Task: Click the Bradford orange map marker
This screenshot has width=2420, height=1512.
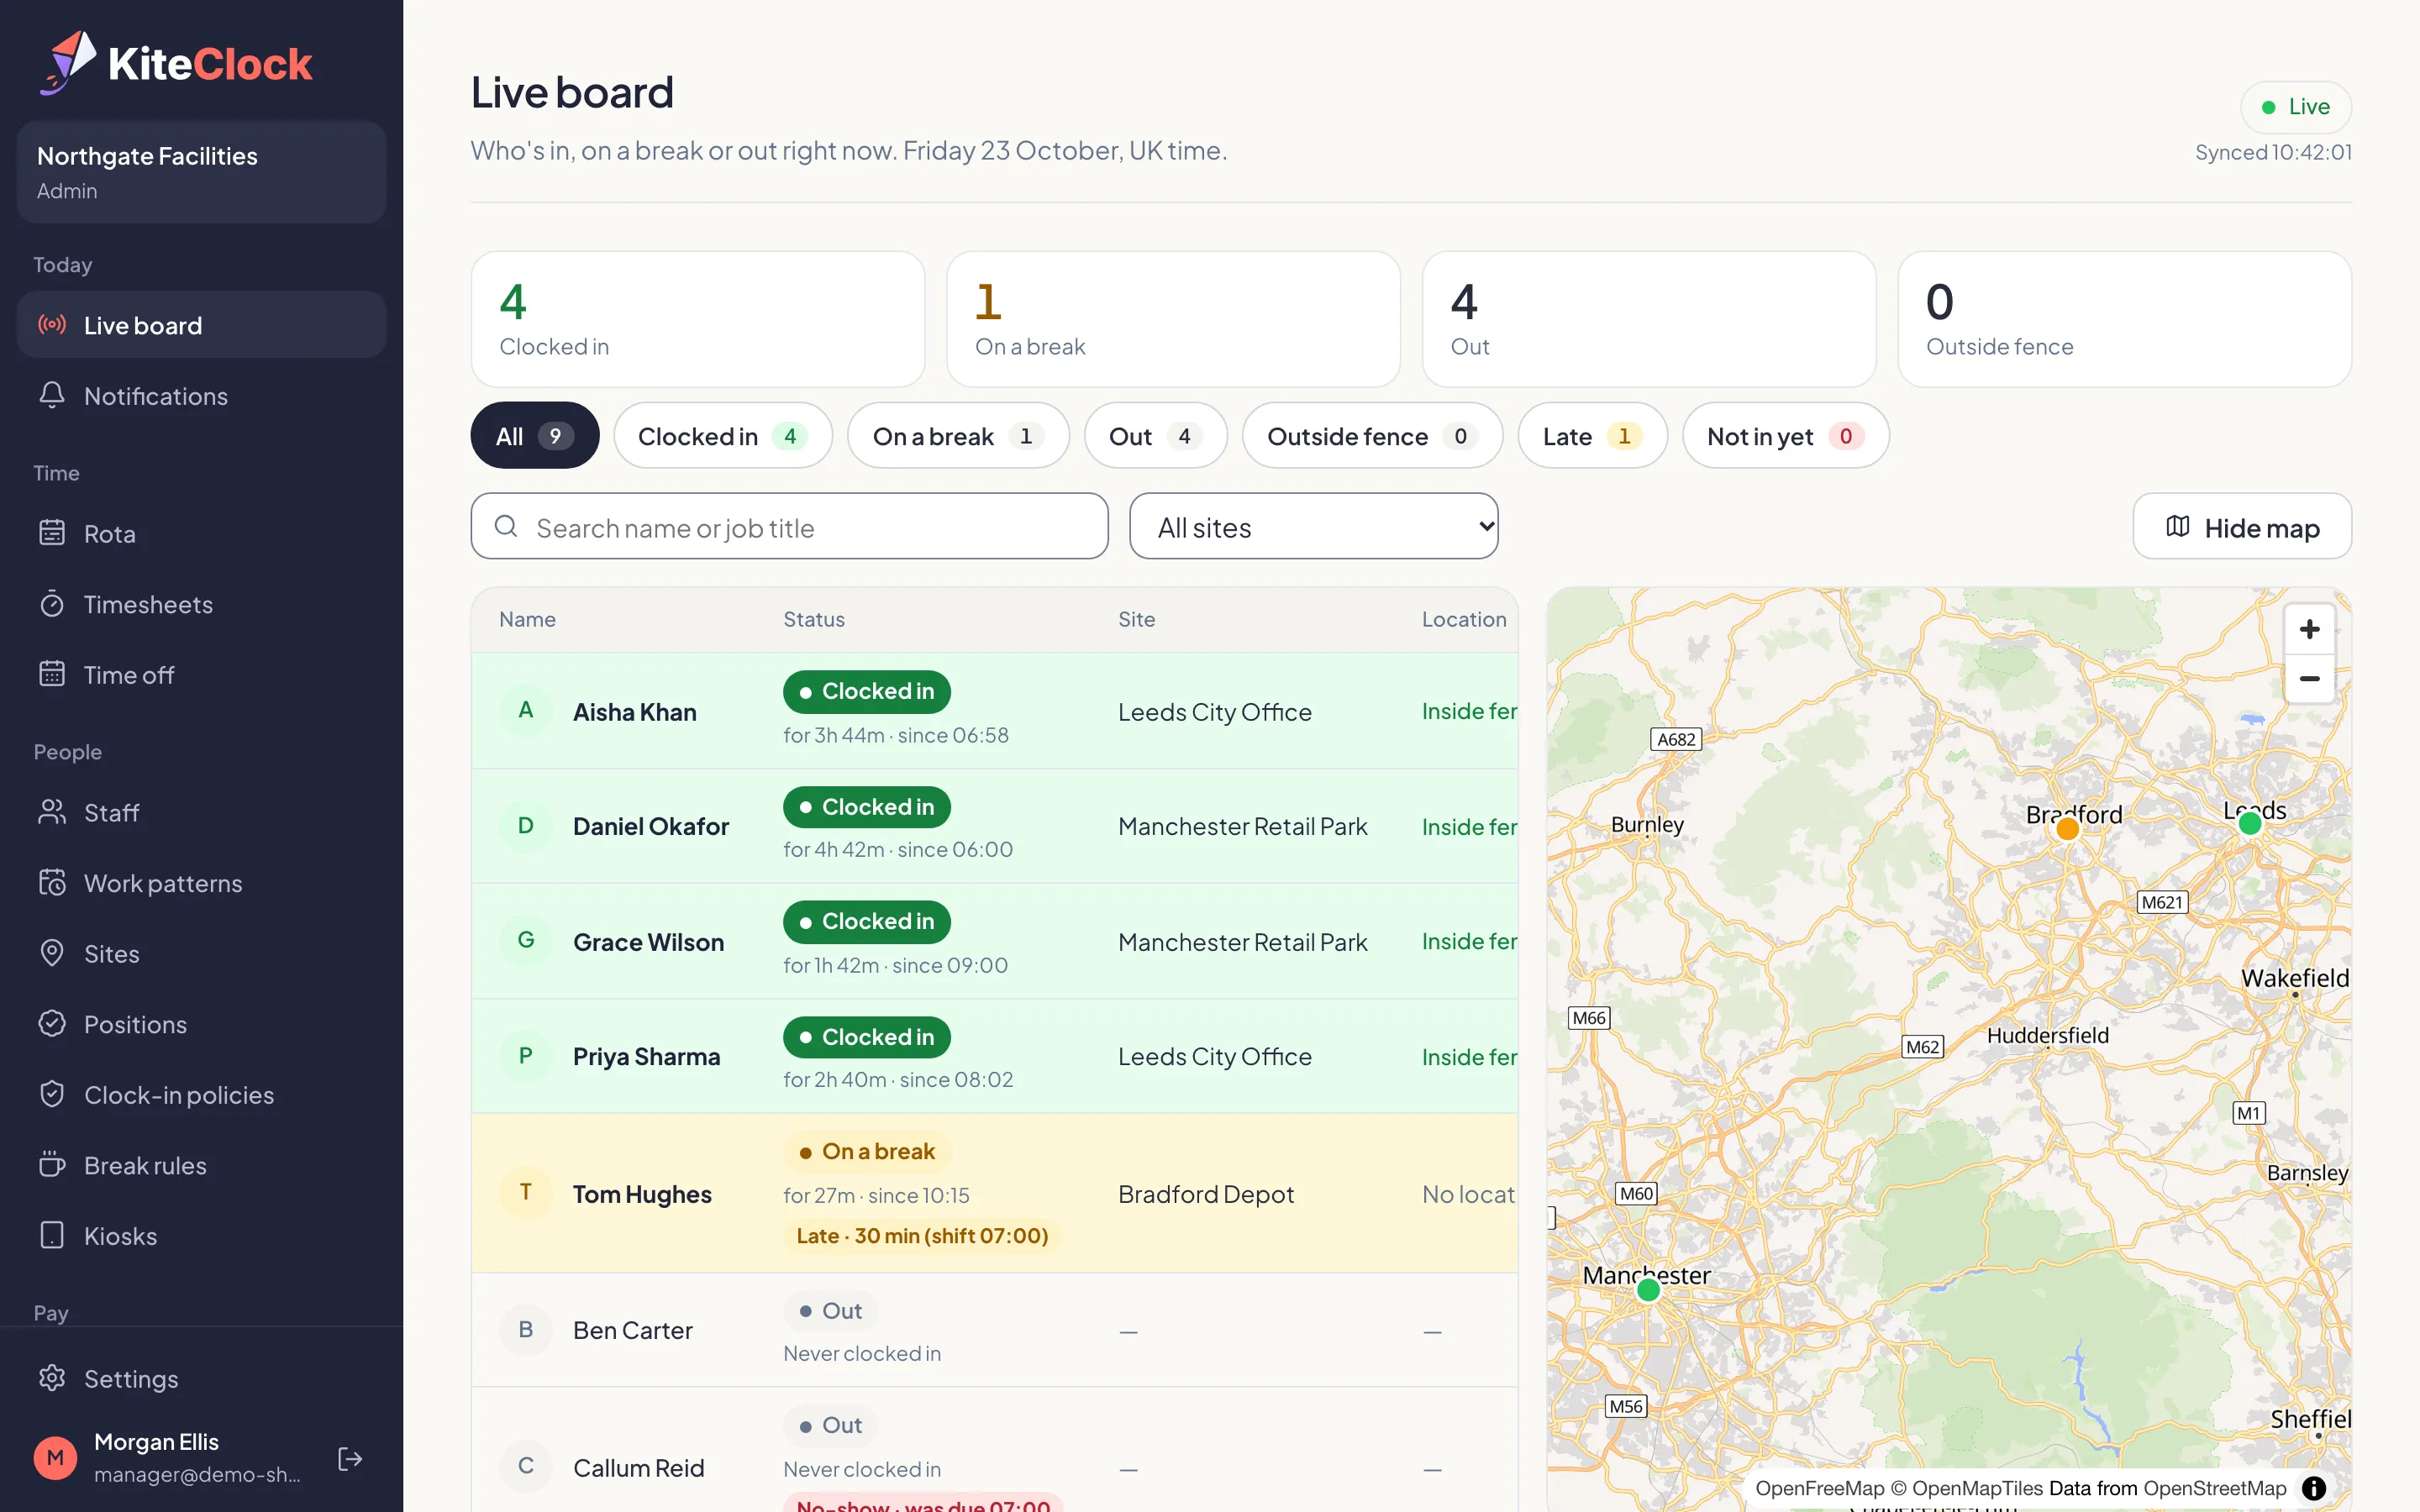Action: [x=2068, y=828]
